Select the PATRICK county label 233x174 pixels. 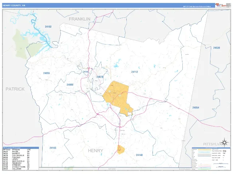pyautogui.click(x=15, y=89)
